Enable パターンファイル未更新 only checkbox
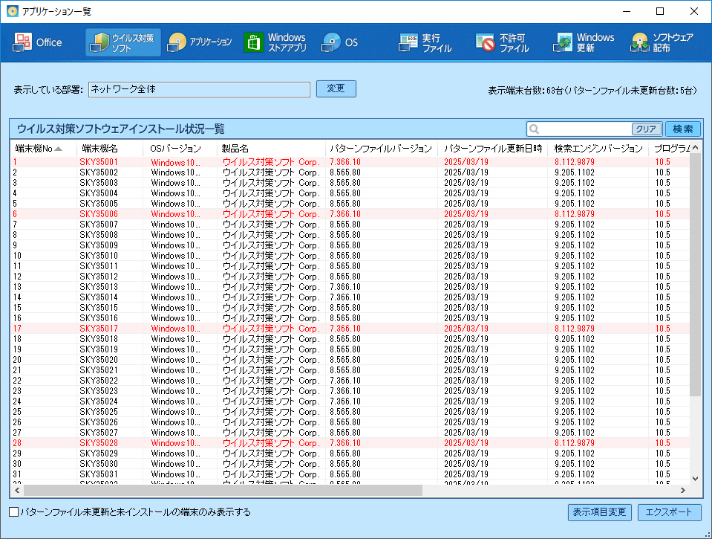Screen dimensions: 712x539 14,512
